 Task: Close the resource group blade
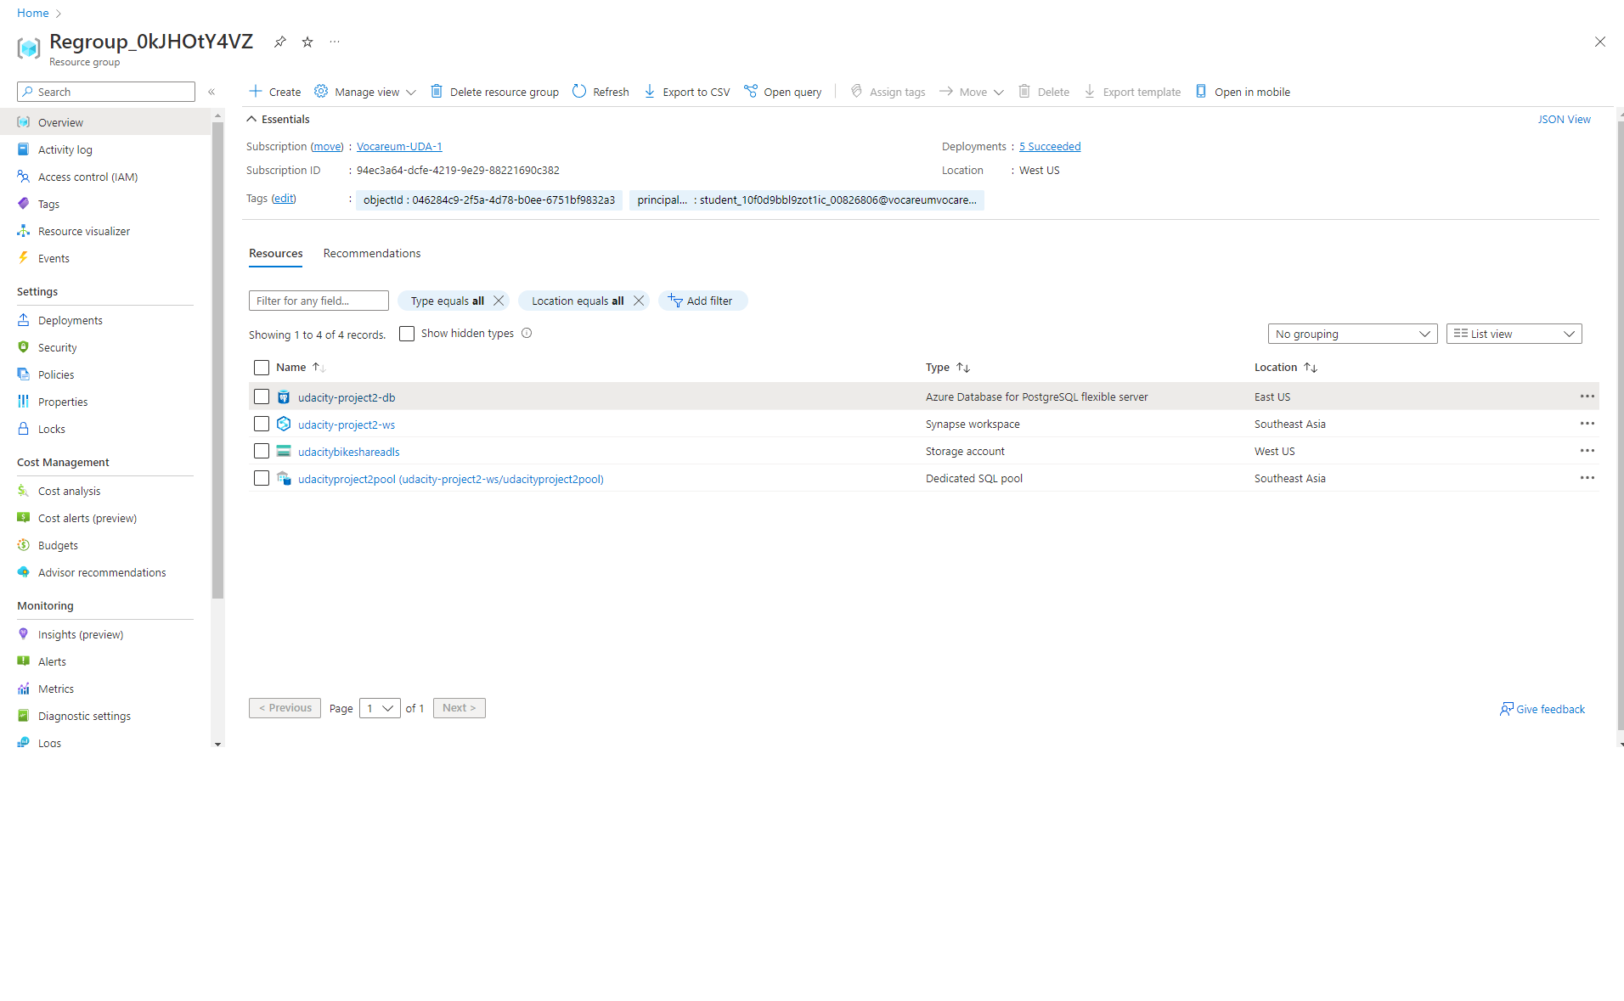[1600, 42]
